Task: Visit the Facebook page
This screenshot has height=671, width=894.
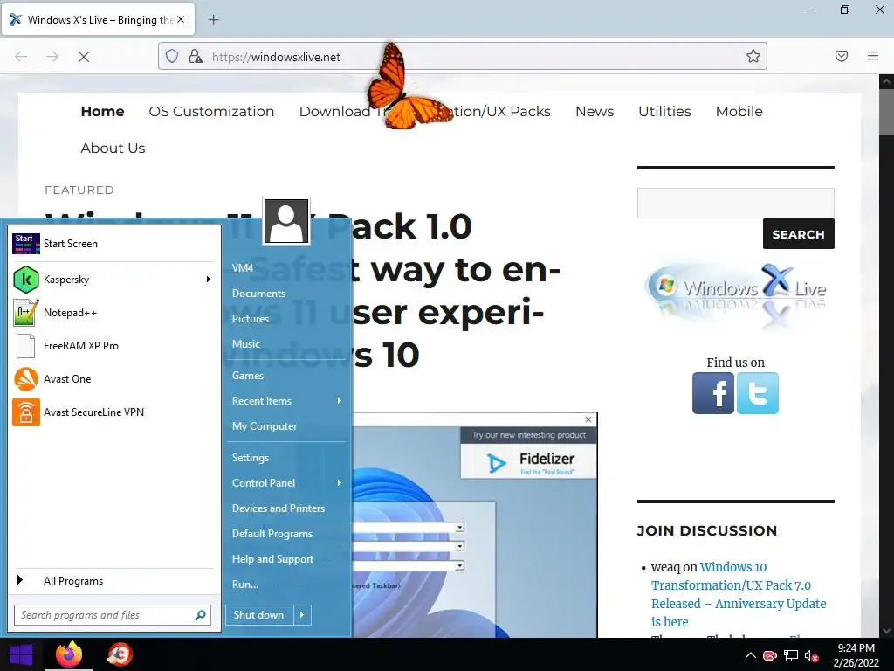Action: [712, 393]
